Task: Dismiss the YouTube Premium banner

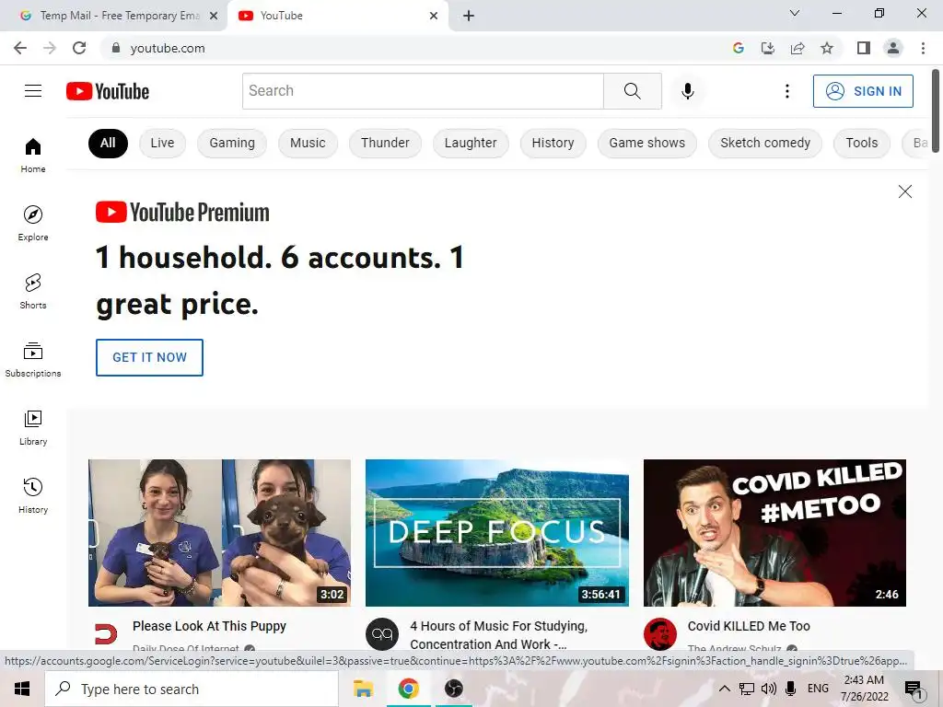Action: coord(904,191)
